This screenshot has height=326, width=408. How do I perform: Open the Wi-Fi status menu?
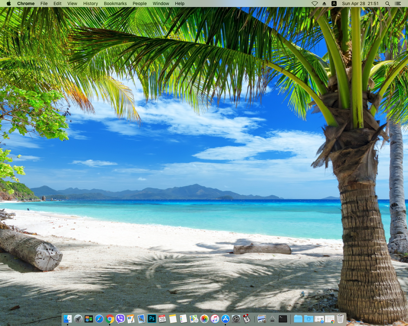(315, 4)
